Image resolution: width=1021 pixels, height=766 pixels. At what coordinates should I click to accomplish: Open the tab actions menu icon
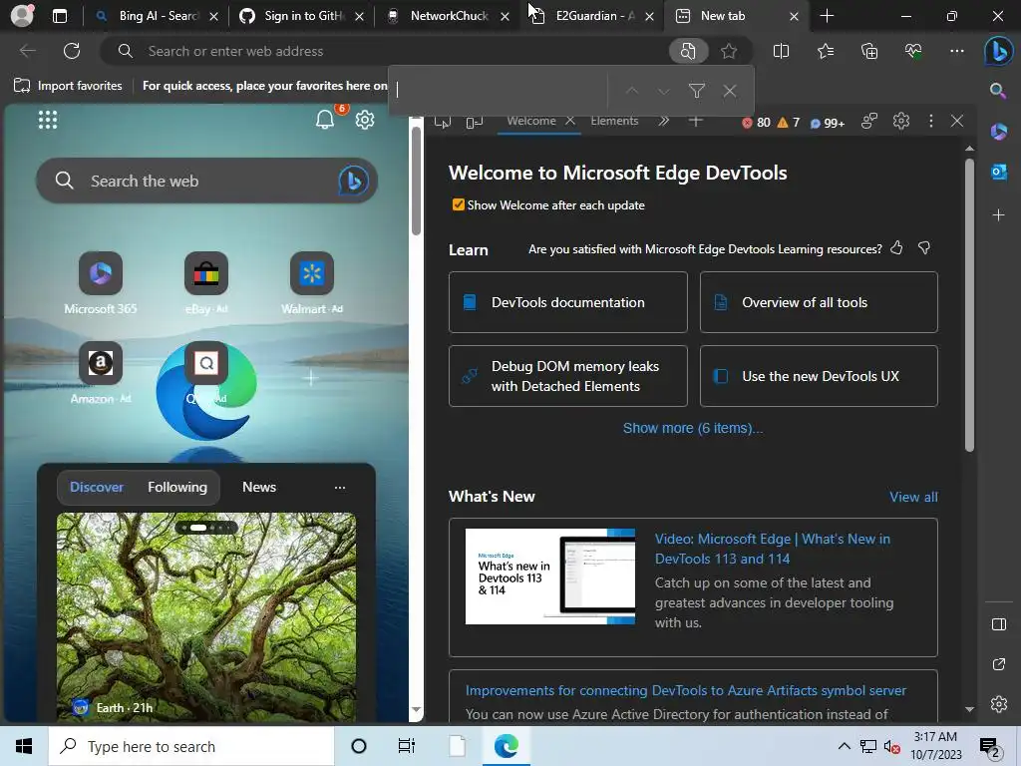point(60,16)
